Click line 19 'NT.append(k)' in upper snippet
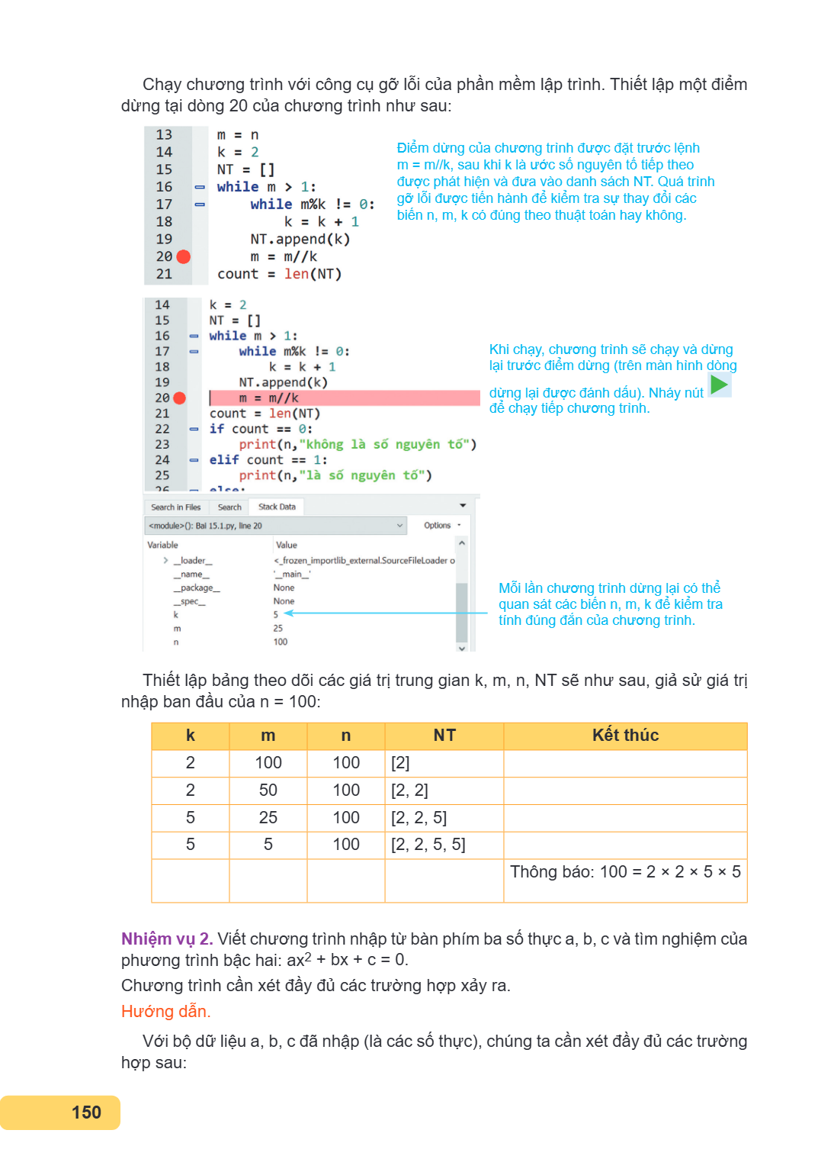Image resolution: width=834 pixels, height=1172 pixels. (300, 239)
